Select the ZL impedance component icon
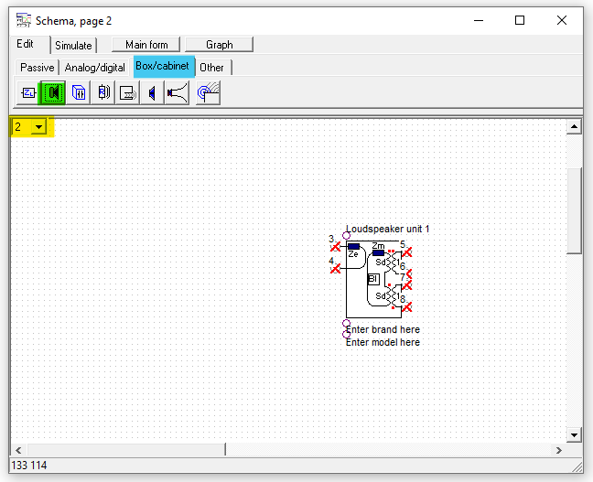 pos(28,92)
